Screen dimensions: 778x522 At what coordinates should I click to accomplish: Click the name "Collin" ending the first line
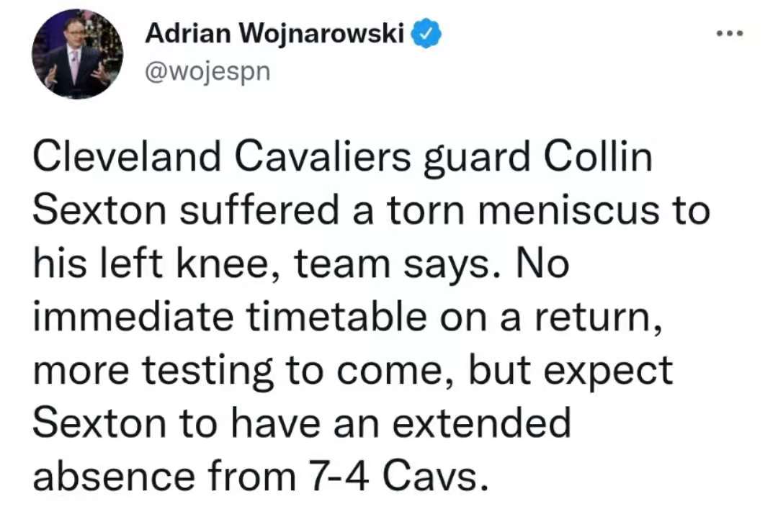[x=598, y=157]
